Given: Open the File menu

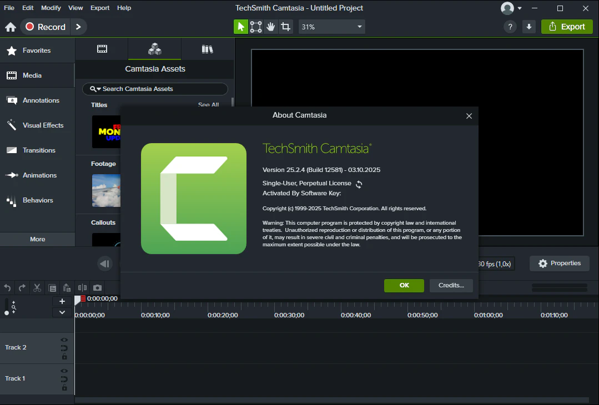Looking at the screenshot, I should point(9,8).
